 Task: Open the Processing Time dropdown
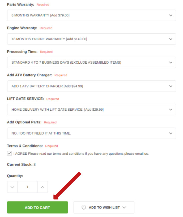91,63
